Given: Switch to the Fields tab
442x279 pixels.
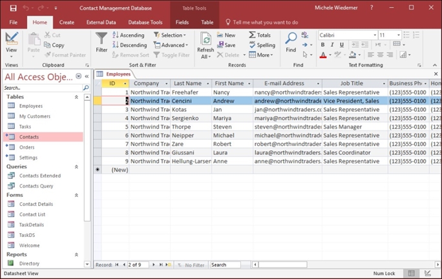Looking at the screenshot, I should (x=182, y=22).
